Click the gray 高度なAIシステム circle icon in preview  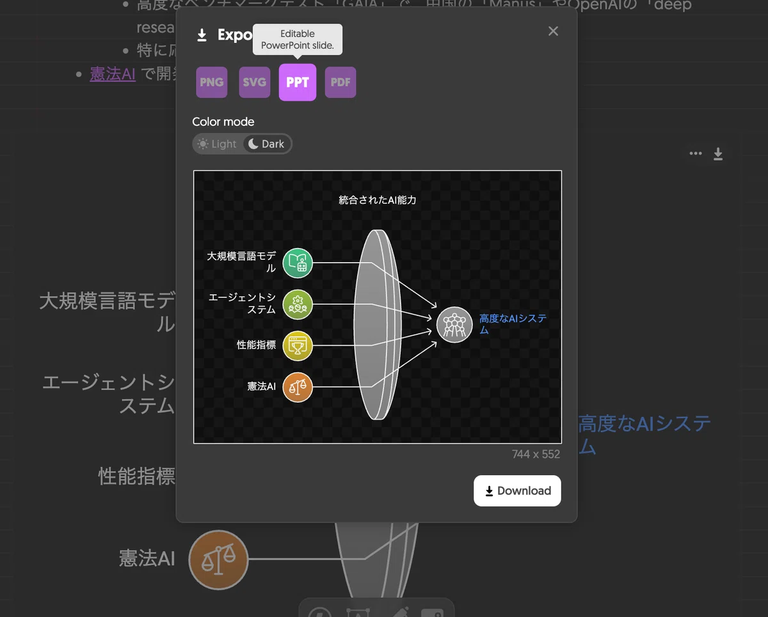454,325
